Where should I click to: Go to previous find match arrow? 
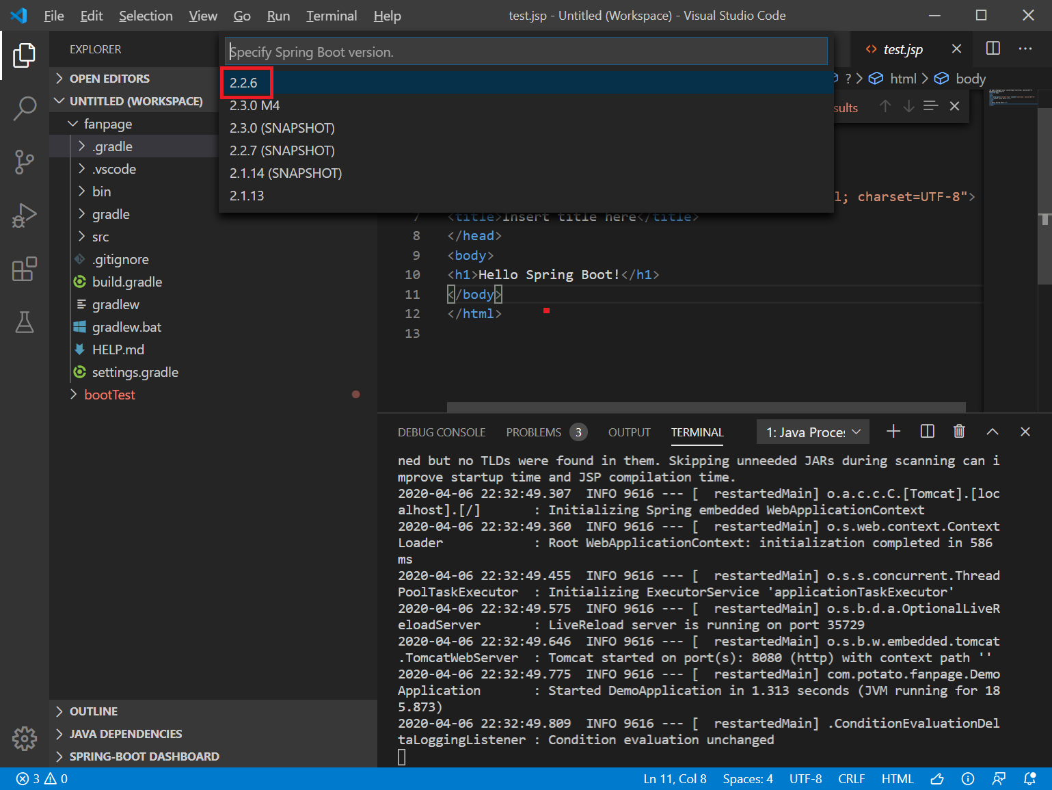(885, 106)
